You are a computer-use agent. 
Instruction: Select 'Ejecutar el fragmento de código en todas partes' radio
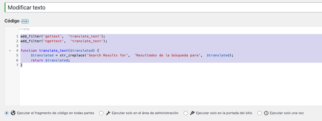pos(7,113)
